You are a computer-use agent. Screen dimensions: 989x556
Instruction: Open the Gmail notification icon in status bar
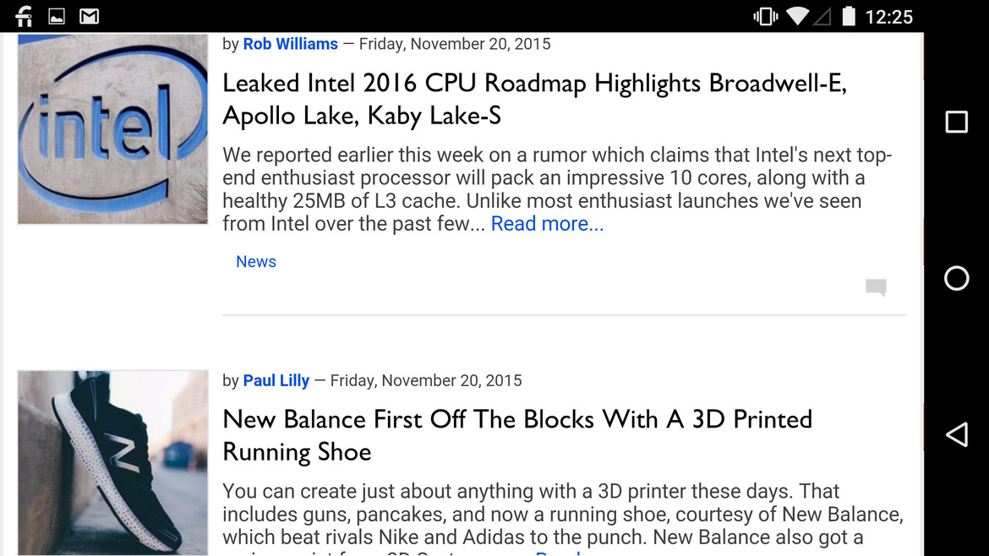(89, 16)
